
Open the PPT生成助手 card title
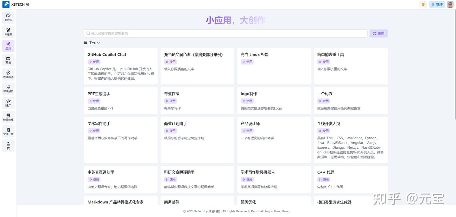(x=99, y=94)
